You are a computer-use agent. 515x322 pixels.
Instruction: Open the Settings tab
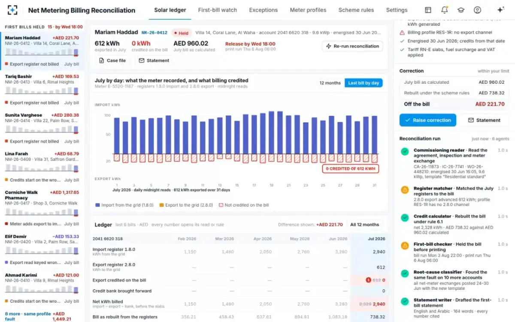[x=397, y=10]
